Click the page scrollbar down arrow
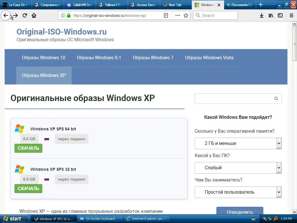 (295, 212)
